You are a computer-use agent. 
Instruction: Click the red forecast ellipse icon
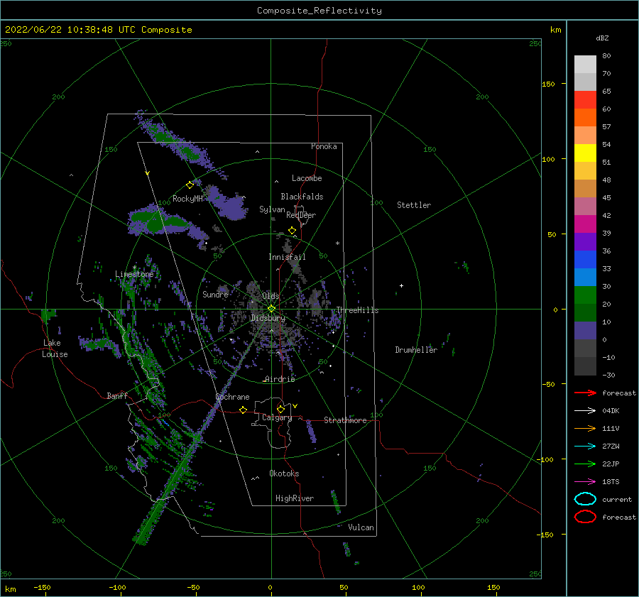(x=585, y=517)
